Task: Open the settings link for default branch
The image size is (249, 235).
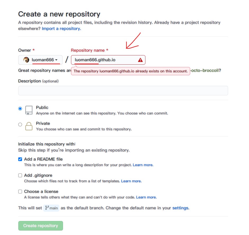Action: coord(181,208)
